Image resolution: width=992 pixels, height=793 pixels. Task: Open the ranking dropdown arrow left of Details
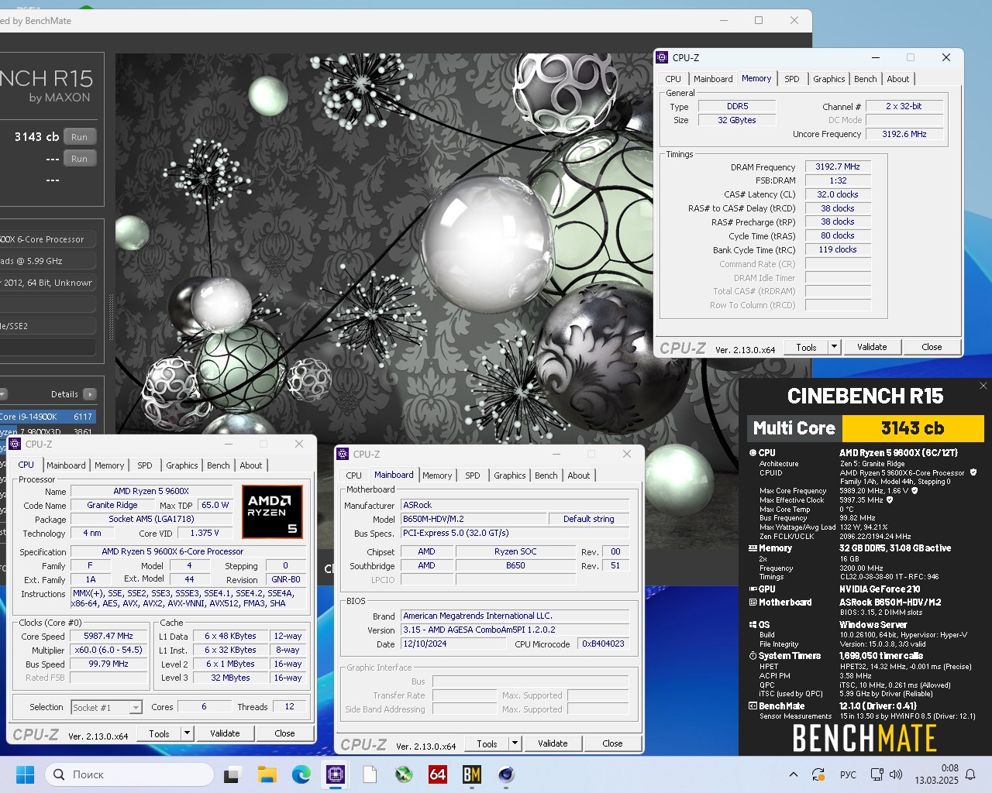click(3, 394)
